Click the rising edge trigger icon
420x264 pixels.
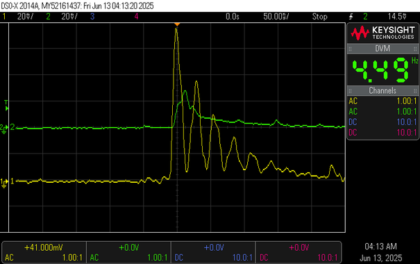351,17
